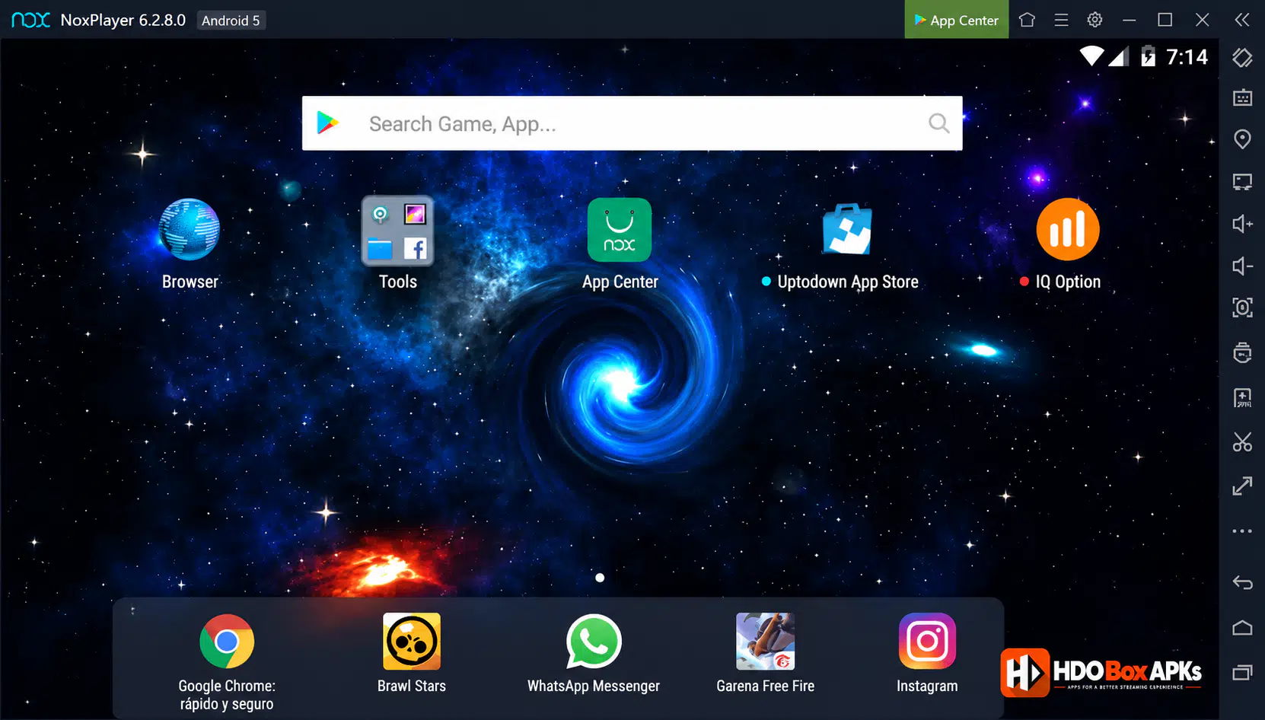Screen dimensions: 1265x720
Task: Open Instagram
Action: pos(927,642)
